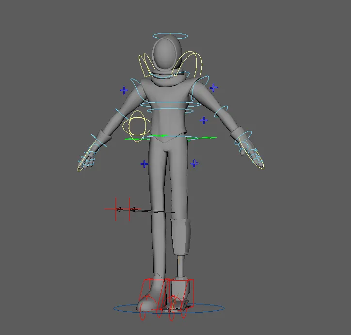Screen dimensions: 351x335
Task: Select the upper light-blue chest ring control
Action: (171, 105)
